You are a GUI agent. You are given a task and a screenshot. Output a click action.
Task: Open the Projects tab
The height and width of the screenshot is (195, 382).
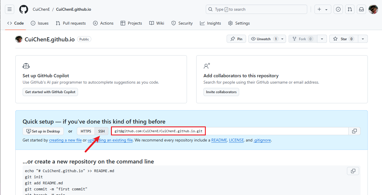[131, 23]
